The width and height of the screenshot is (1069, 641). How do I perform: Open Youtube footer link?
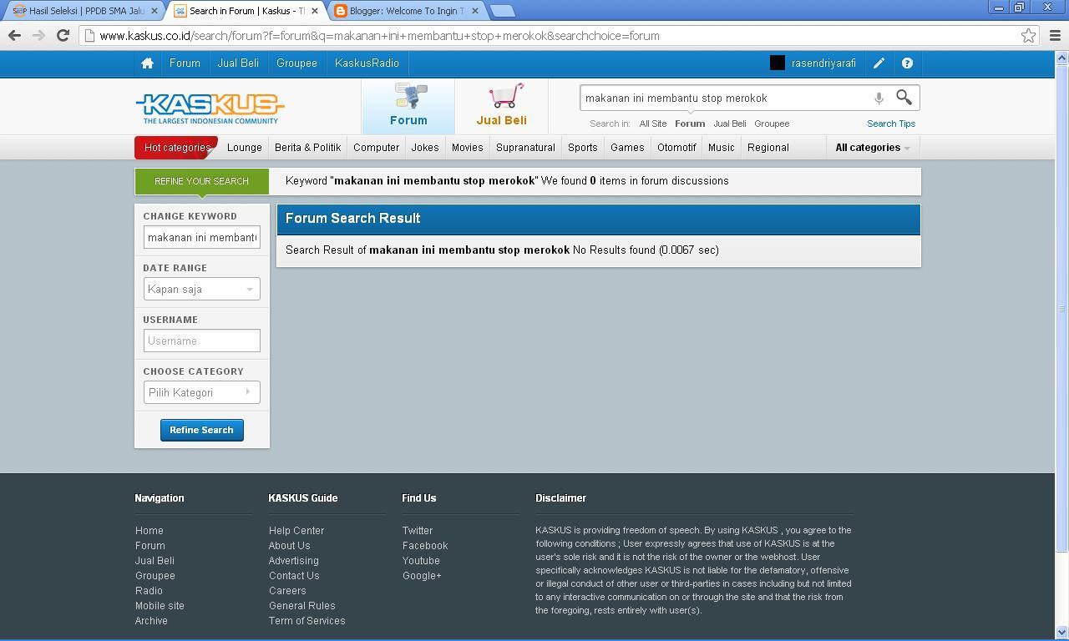(421, 561)
